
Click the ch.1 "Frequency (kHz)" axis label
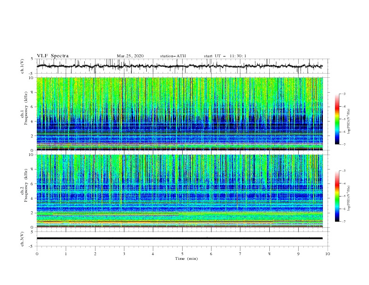pos(26,108)
